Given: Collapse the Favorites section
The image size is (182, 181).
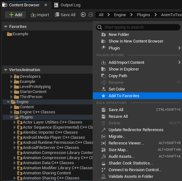Looking at the screenshot, I should point(6,27).
